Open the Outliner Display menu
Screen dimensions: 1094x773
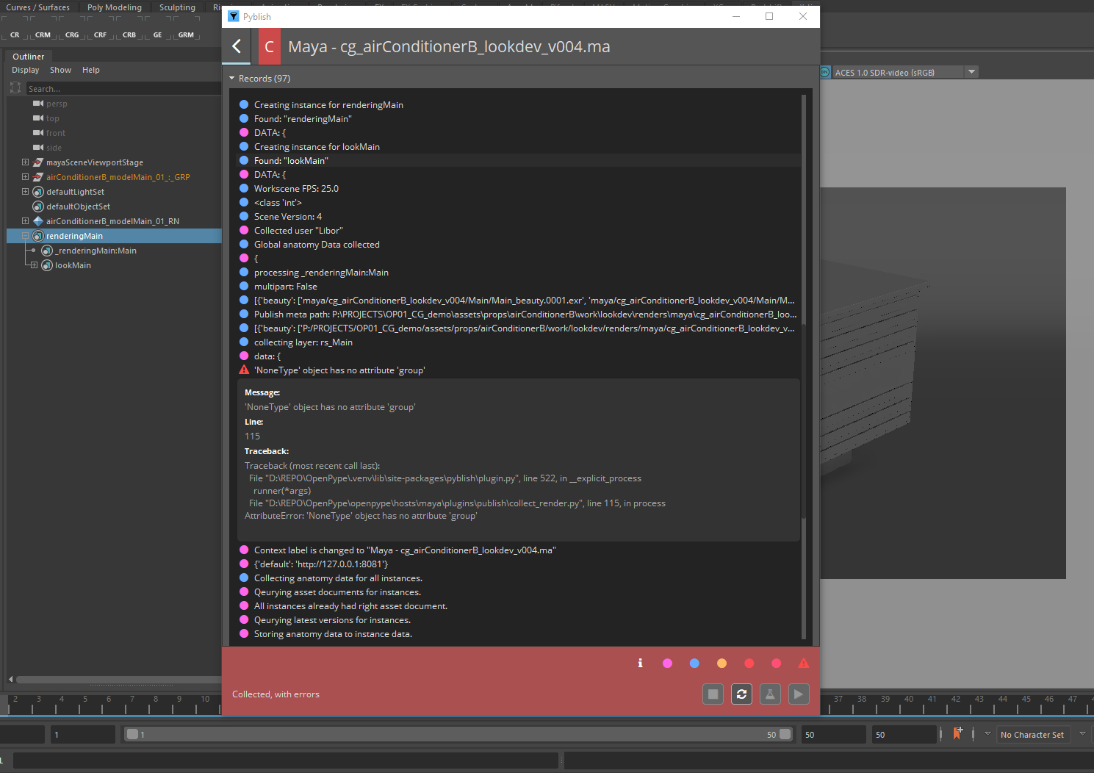pyautogui.click(x=25, y=70)
